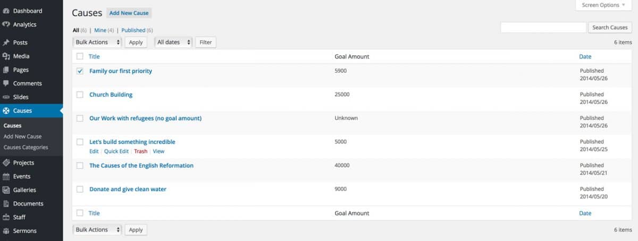The image size is (638, 241).
Task: Select Causes Categories submenu item
Action: pyautogui.click(x=26, y=148)
